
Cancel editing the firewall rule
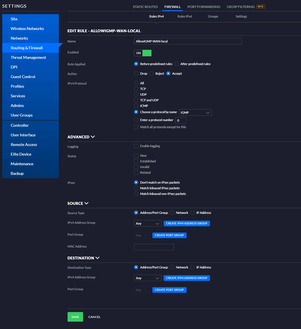click(94, 317)
